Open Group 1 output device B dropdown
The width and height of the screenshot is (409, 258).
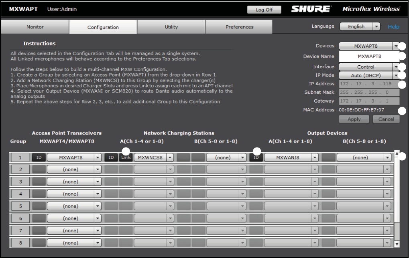point(364,157)
